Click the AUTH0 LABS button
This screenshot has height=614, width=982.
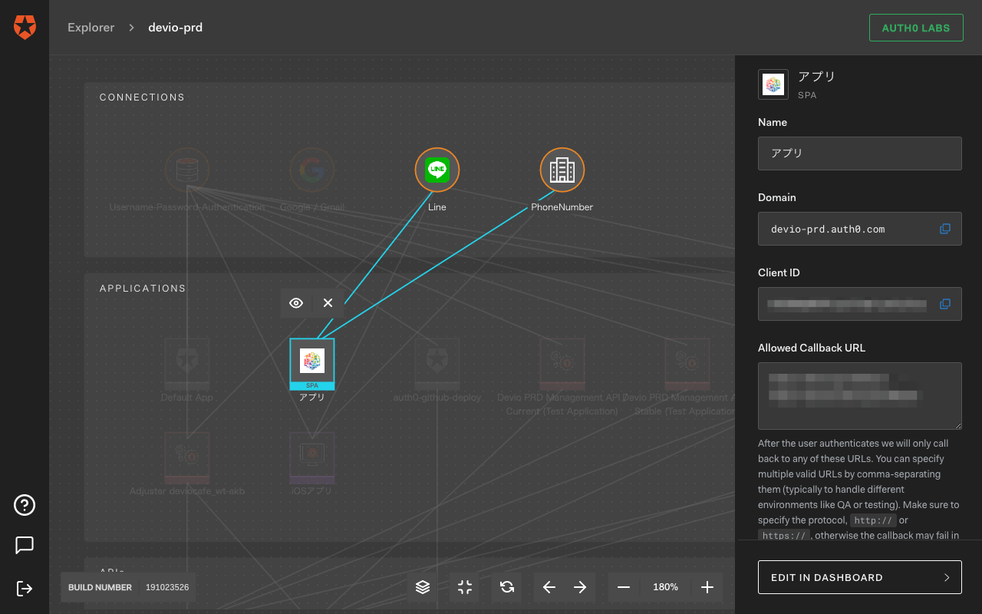click(x=916, y=27)
